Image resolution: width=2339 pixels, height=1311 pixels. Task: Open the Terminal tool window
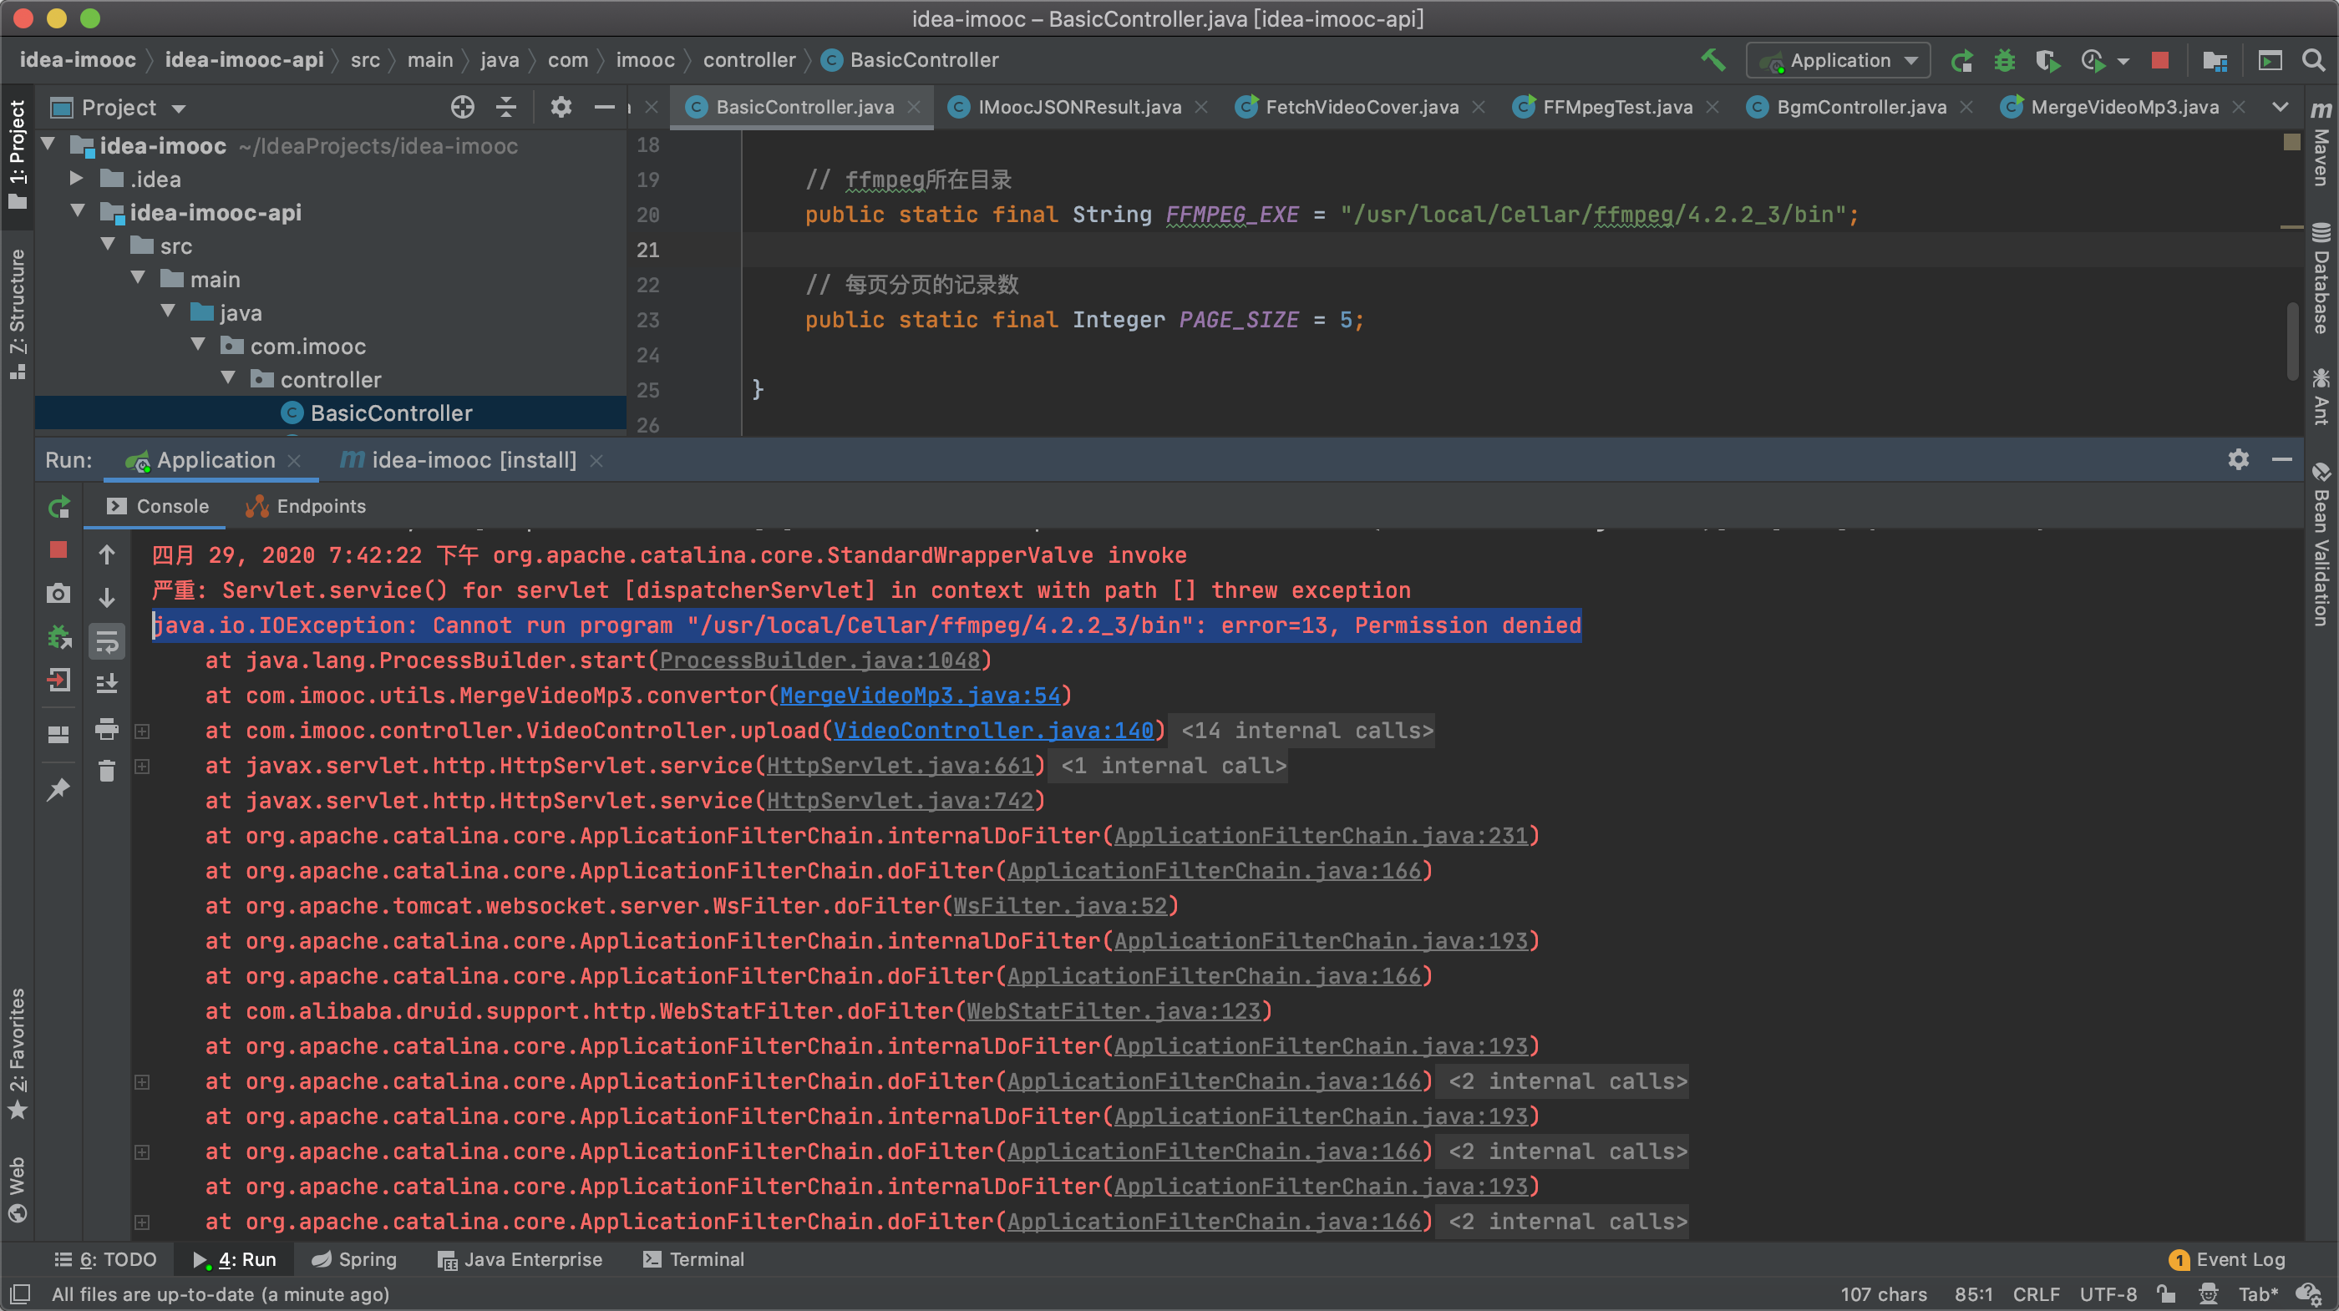[693, 1260]
